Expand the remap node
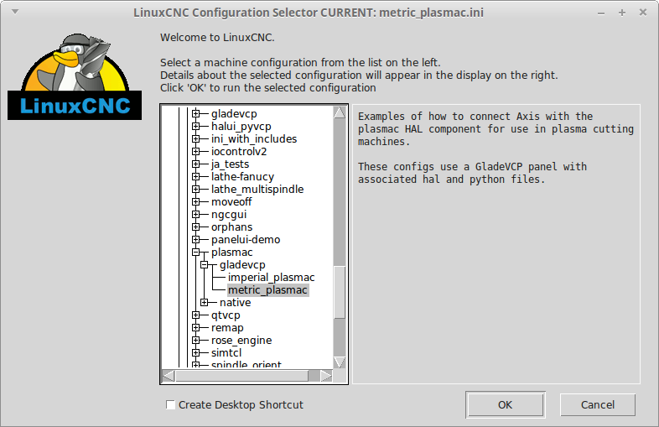 (196, 328)
